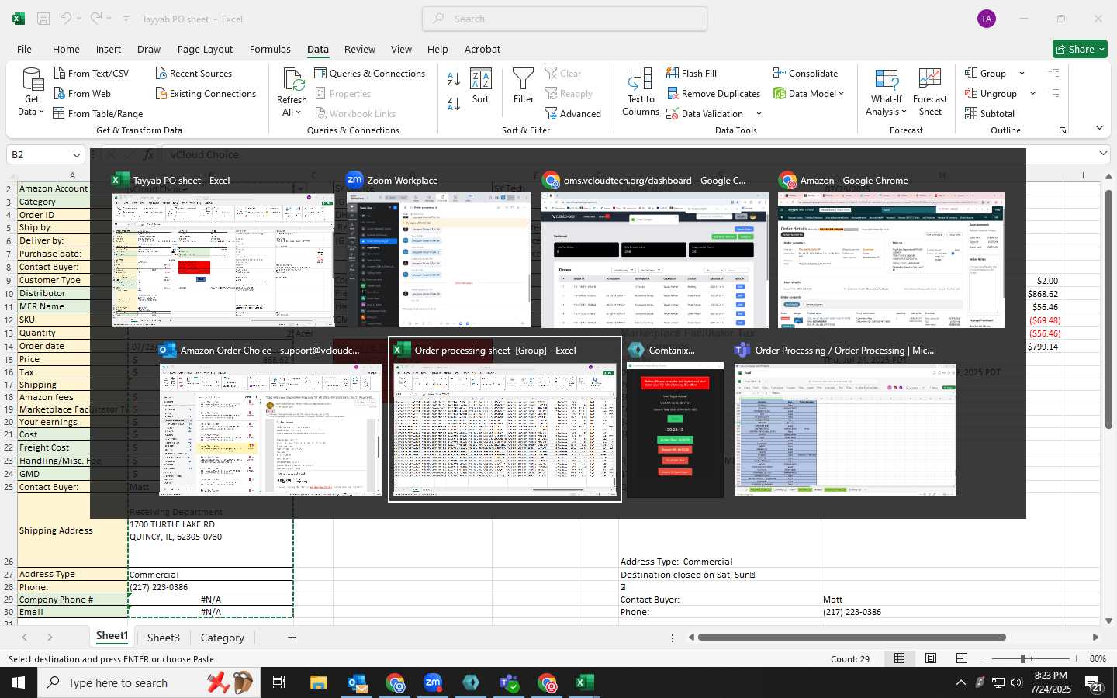The height and width of the screenshot is (698, 1117).
Task: Expand the Data Model dropdown
Action: click(841, 94)
